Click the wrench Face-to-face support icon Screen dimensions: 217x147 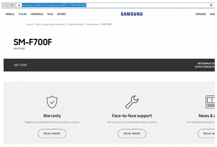click(x=132, y=102)
